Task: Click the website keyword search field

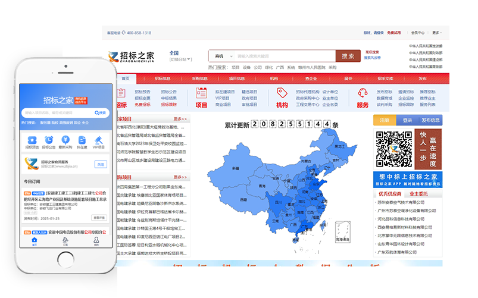Action: coord(285,56)
